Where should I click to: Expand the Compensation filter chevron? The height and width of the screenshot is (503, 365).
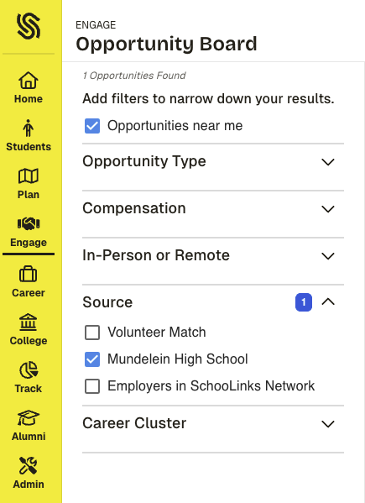[328, 209]
